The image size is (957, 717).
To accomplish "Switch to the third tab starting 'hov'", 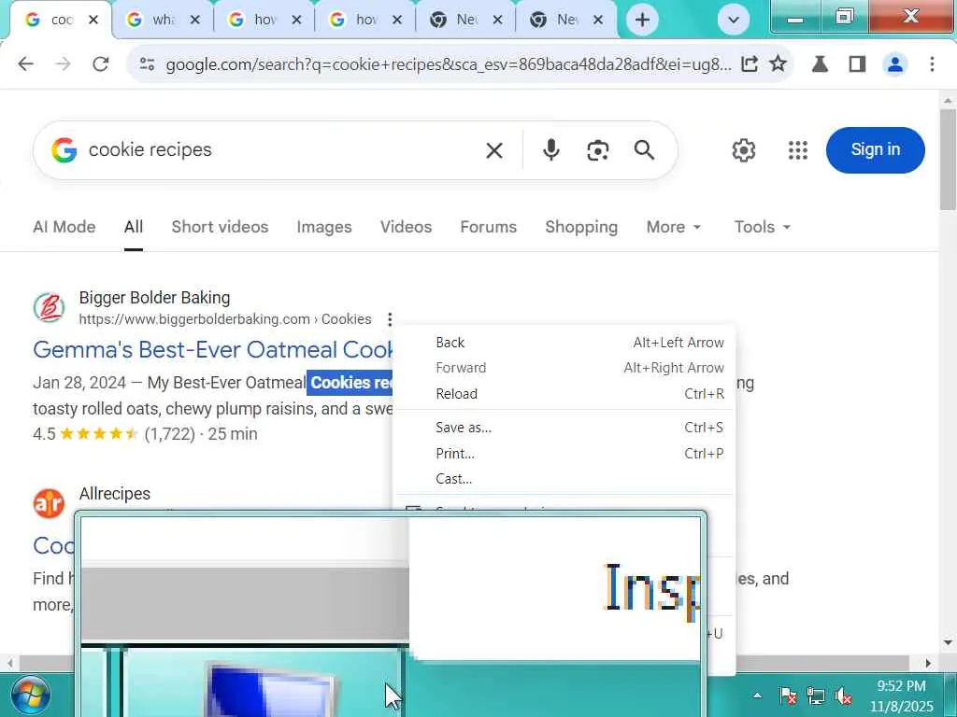I will pos(264,21).
